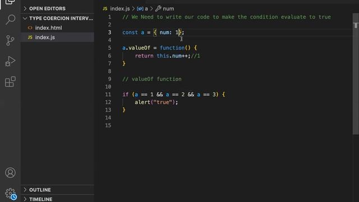Screen dimensions: 359x202
Task: Click the 'a' symbol in breadcrumb
Action: pyautogui.click(x=146, y=9)
